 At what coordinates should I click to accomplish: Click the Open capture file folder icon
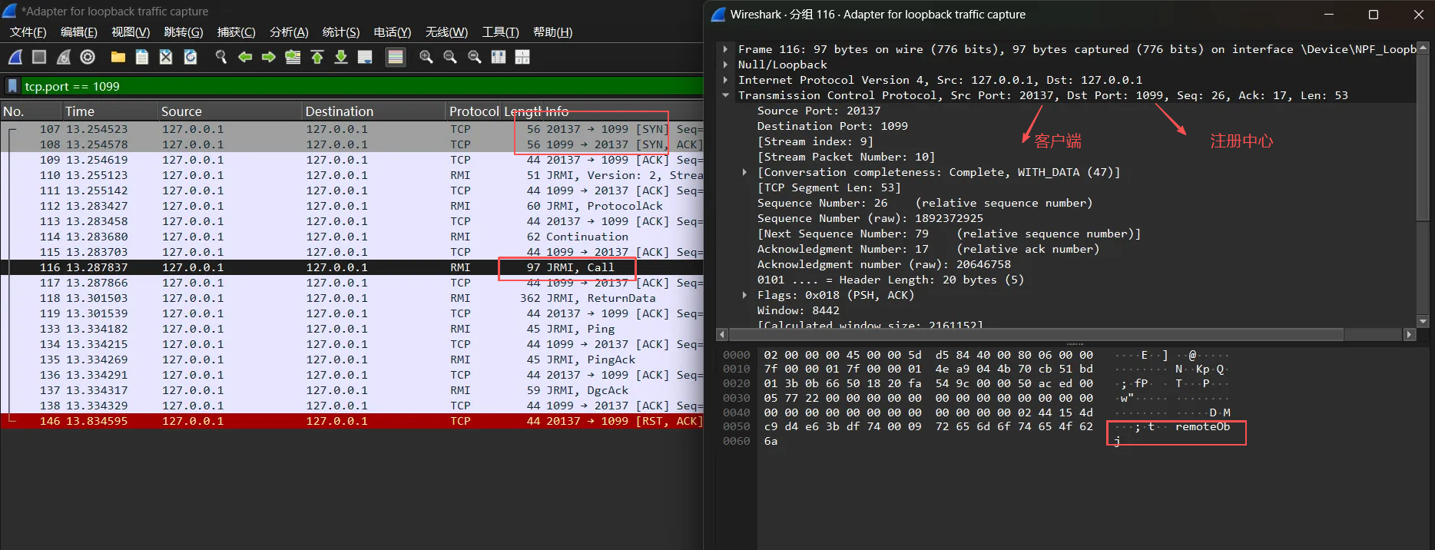click(x=118, y=57)
